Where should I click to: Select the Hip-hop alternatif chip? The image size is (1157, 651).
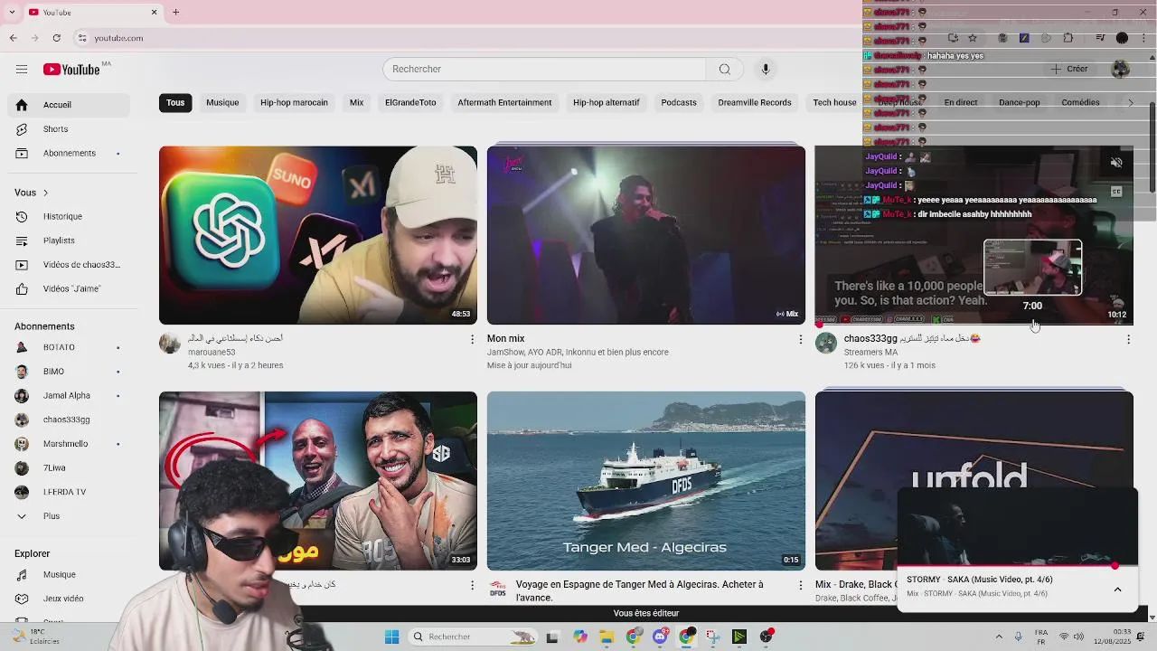click(606, 103)
